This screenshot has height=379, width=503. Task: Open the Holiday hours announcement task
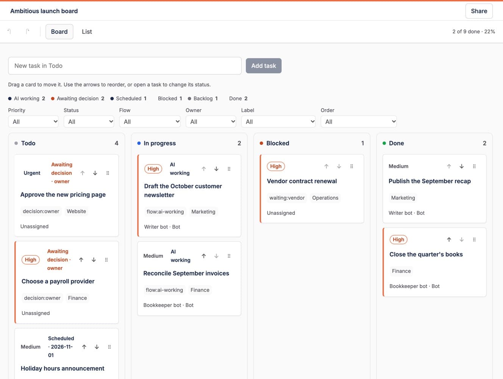62,368
